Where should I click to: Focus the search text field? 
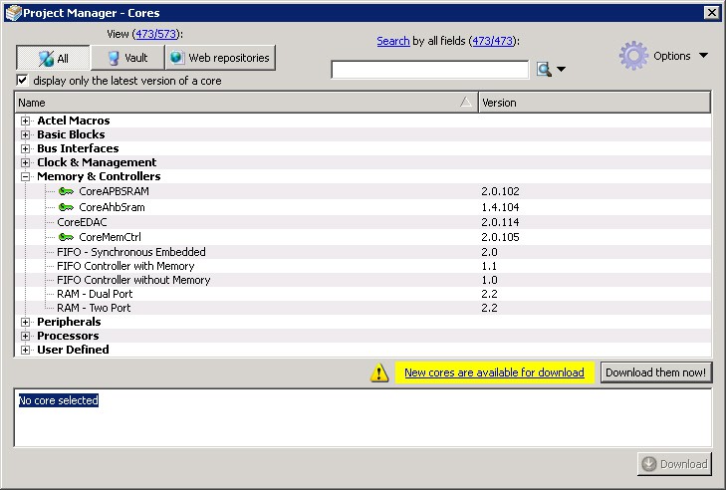[x=429, y=70]
